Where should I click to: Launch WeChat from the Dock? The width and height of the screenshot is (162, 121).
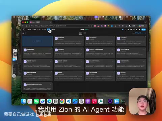coord(36,101)
